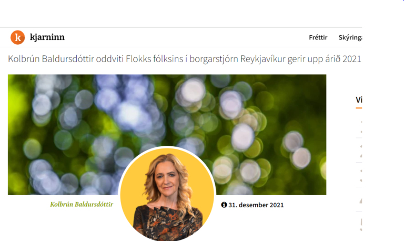Click the Vi sidebar heading

tap(359, 100)
